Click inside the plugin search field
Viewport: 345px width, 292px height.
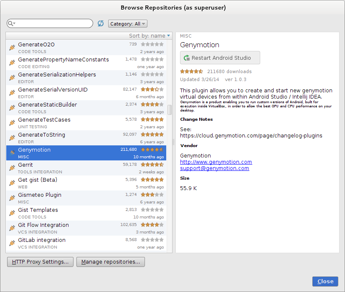[50, 23]
